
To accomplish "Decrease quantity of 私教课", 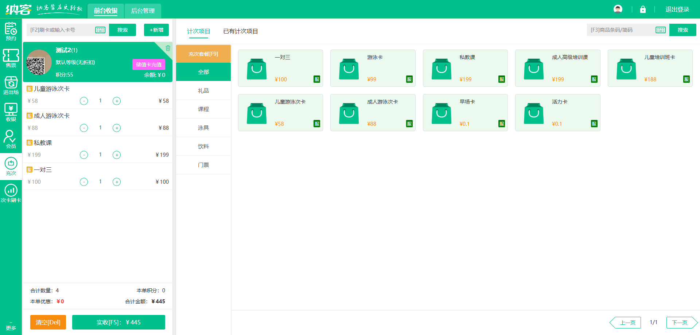I will [x=84, y=155].
